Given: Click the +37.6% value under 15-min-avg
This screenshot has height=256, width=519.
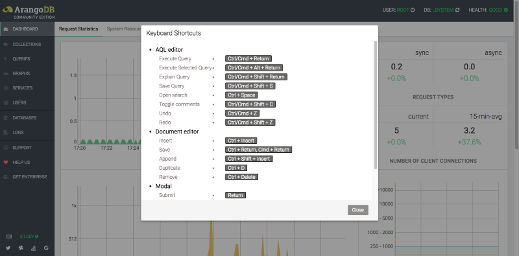Looking at the screenshot, I should 469,142.
